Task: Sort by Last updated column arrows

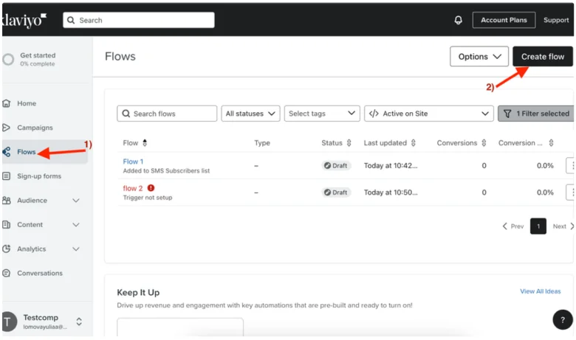Action: (x=414, y=142)
